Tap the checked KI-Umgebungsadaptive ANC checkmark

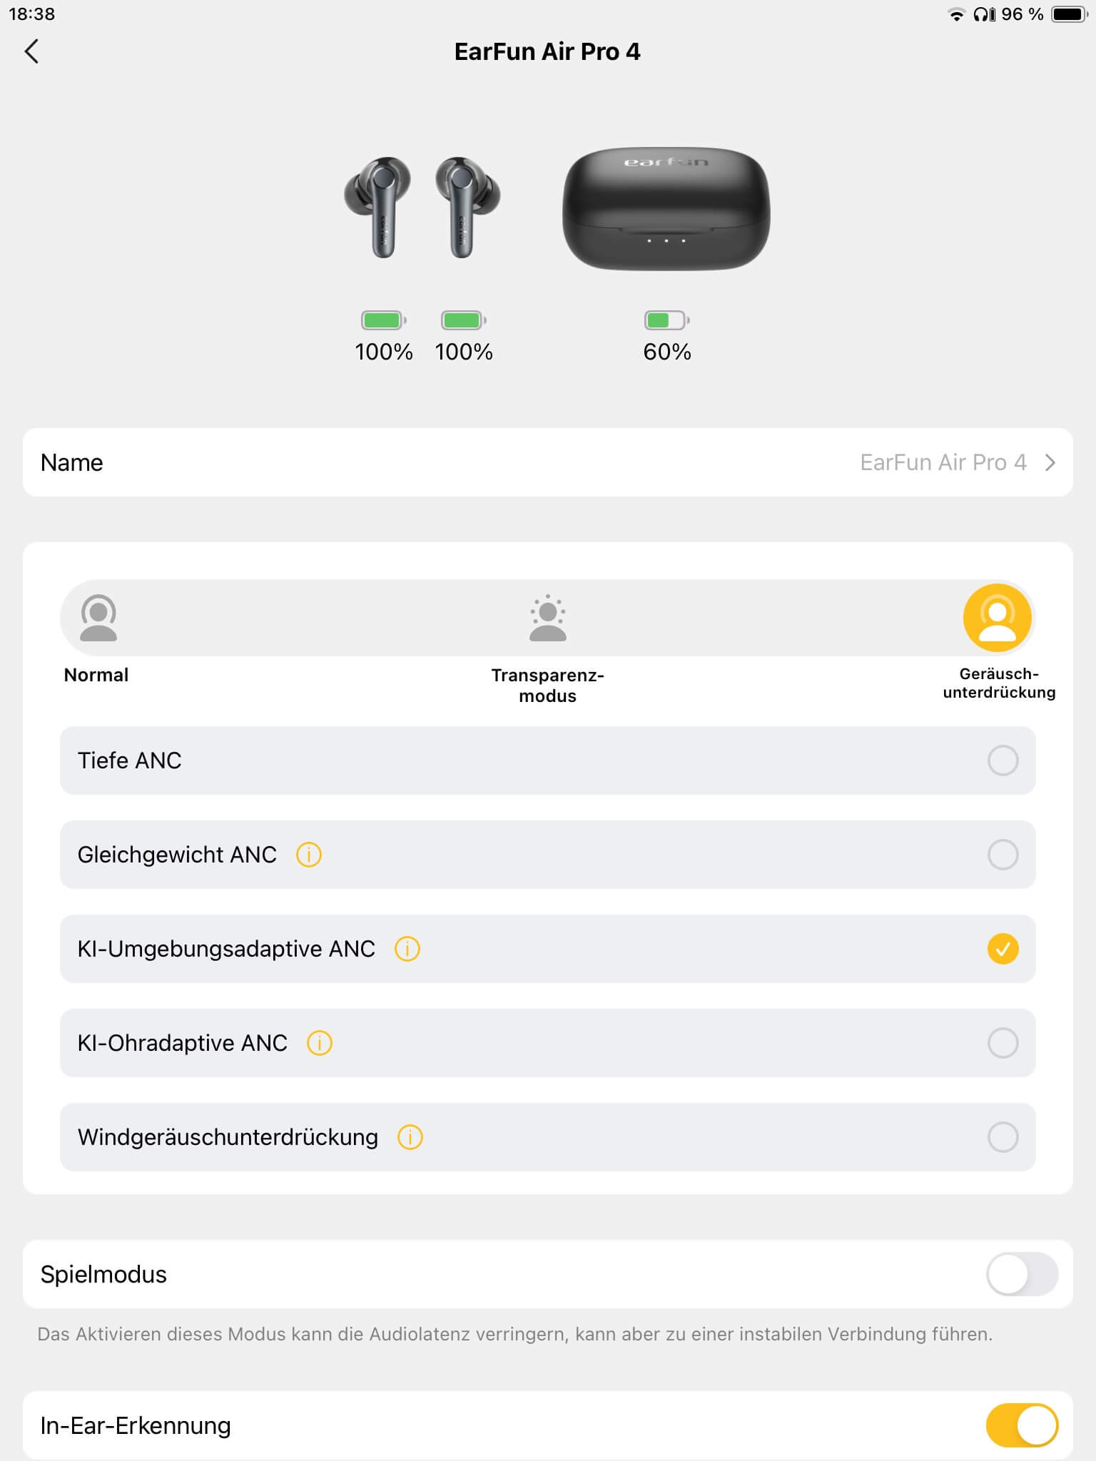[x=1003, y=949]
